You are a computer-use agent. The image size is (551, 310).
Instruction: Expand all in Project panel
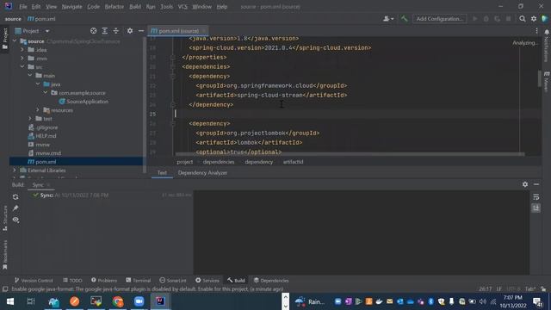tap(105, 31)
